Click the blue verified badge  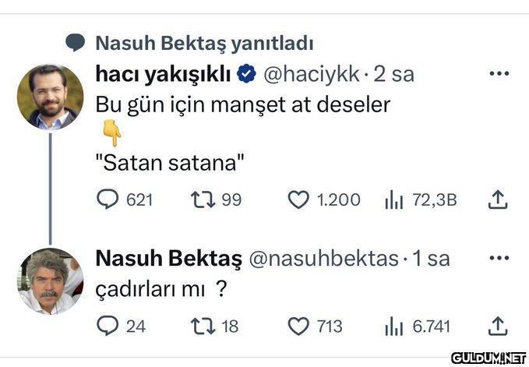247,74
